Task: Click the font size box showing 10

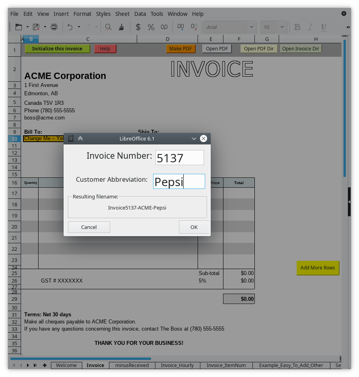Action: click(268, 27)
